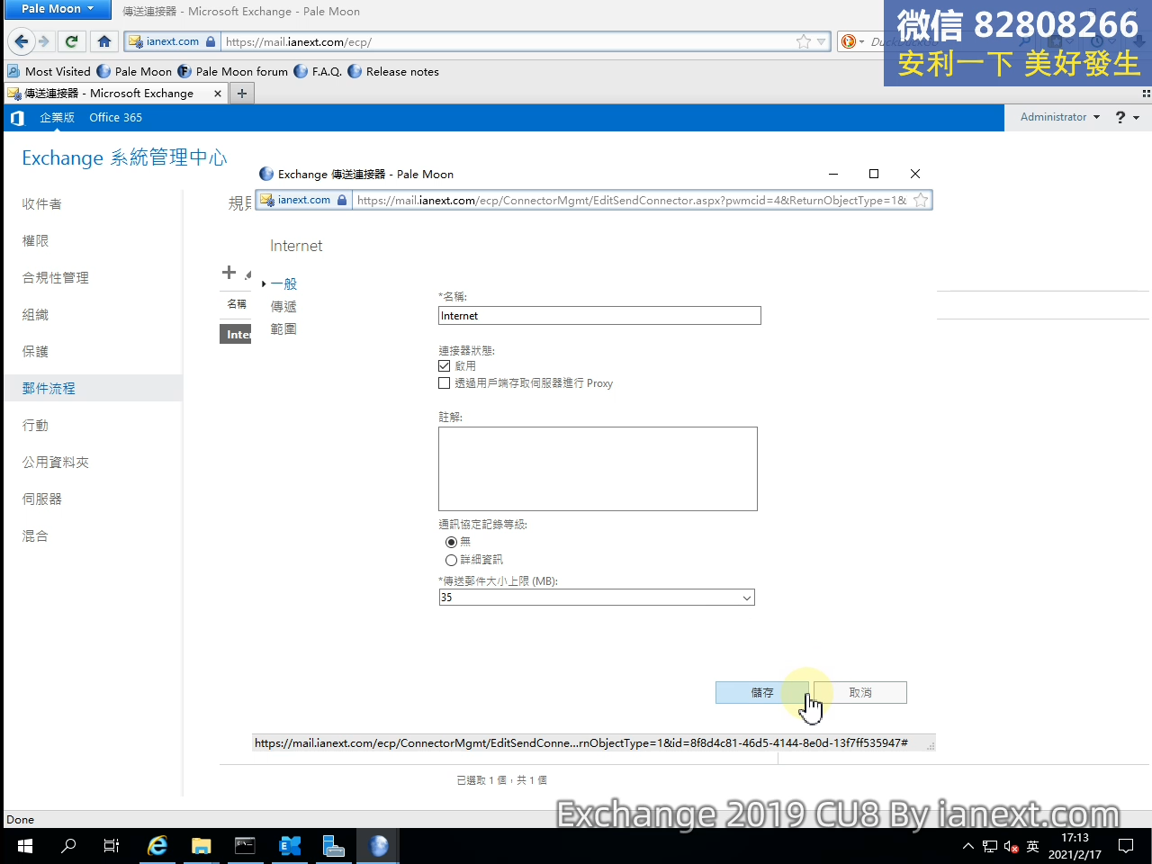Click the main browser URL address field
The width and height of the screenshot is (1152, 864).
click(x=508, y=41)
